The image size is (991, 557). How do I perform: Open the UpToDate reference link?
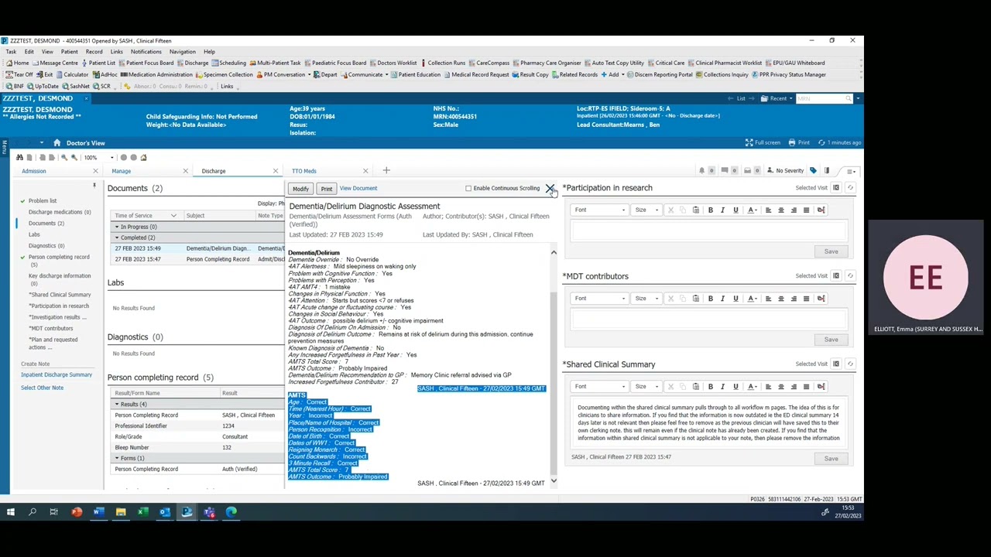click(43, 86)
